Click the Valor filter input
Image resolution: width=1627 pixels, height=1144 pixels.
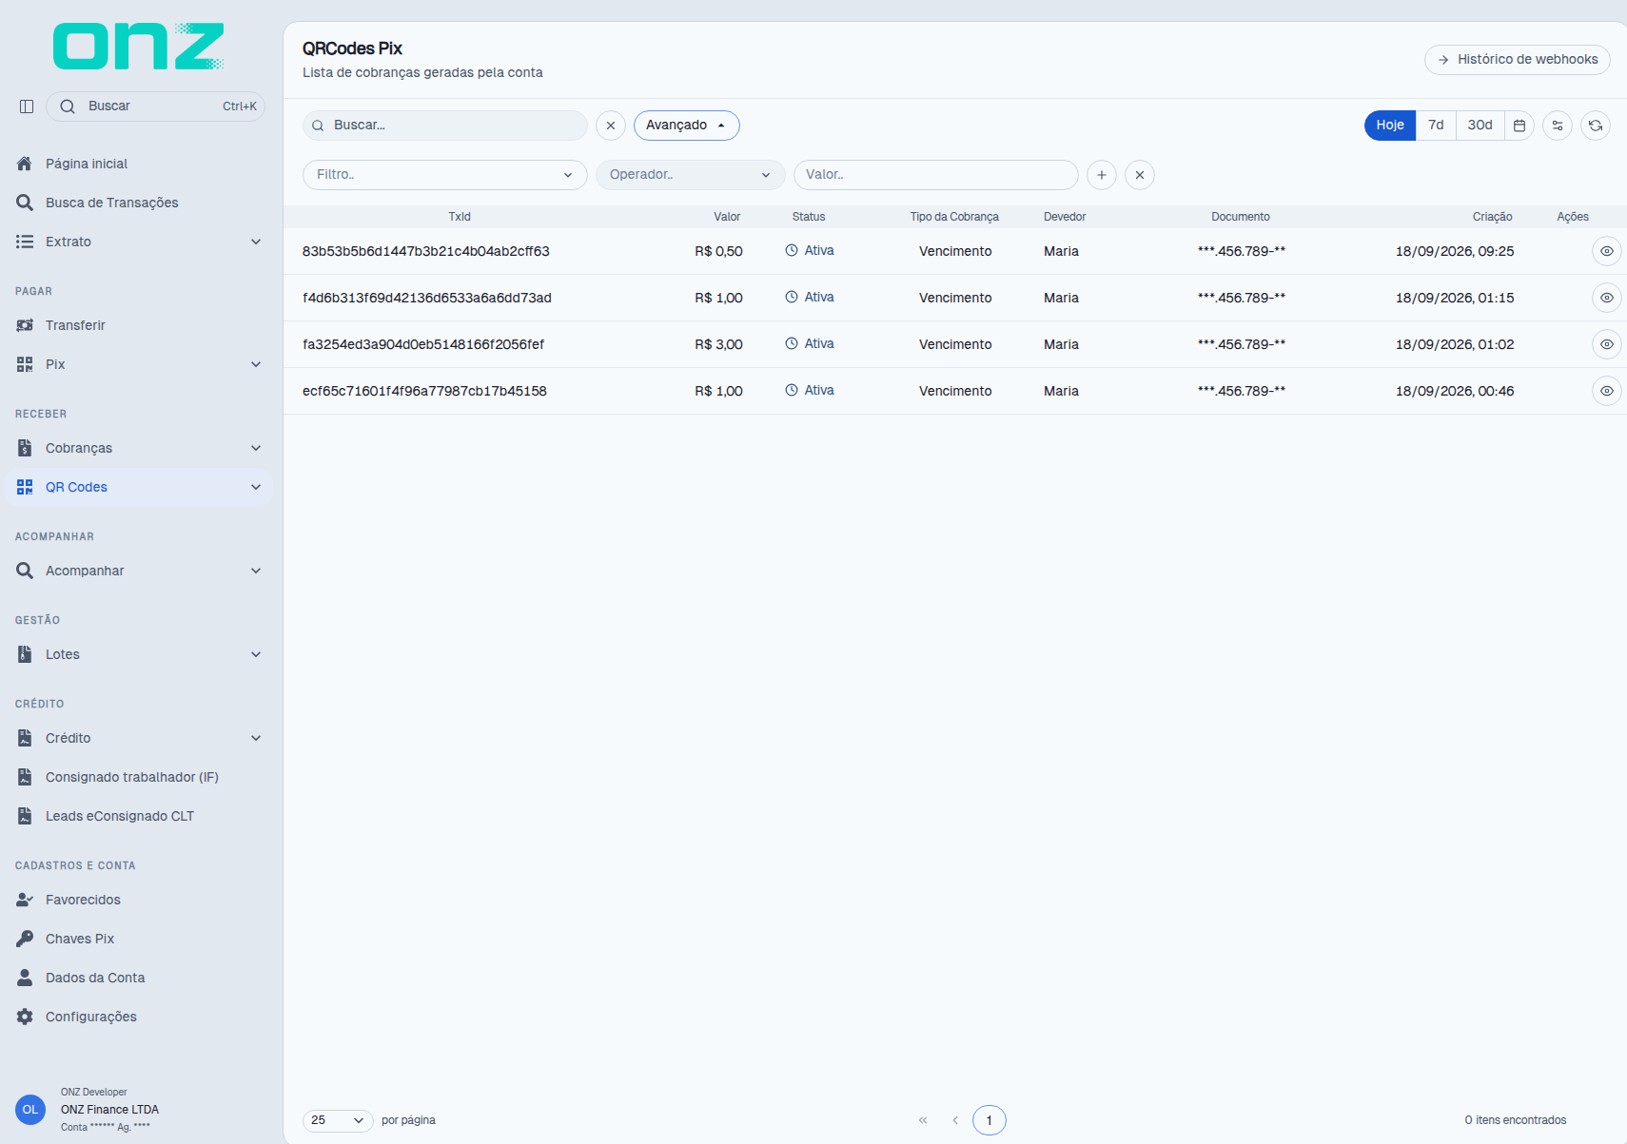[x=936, y=175]
